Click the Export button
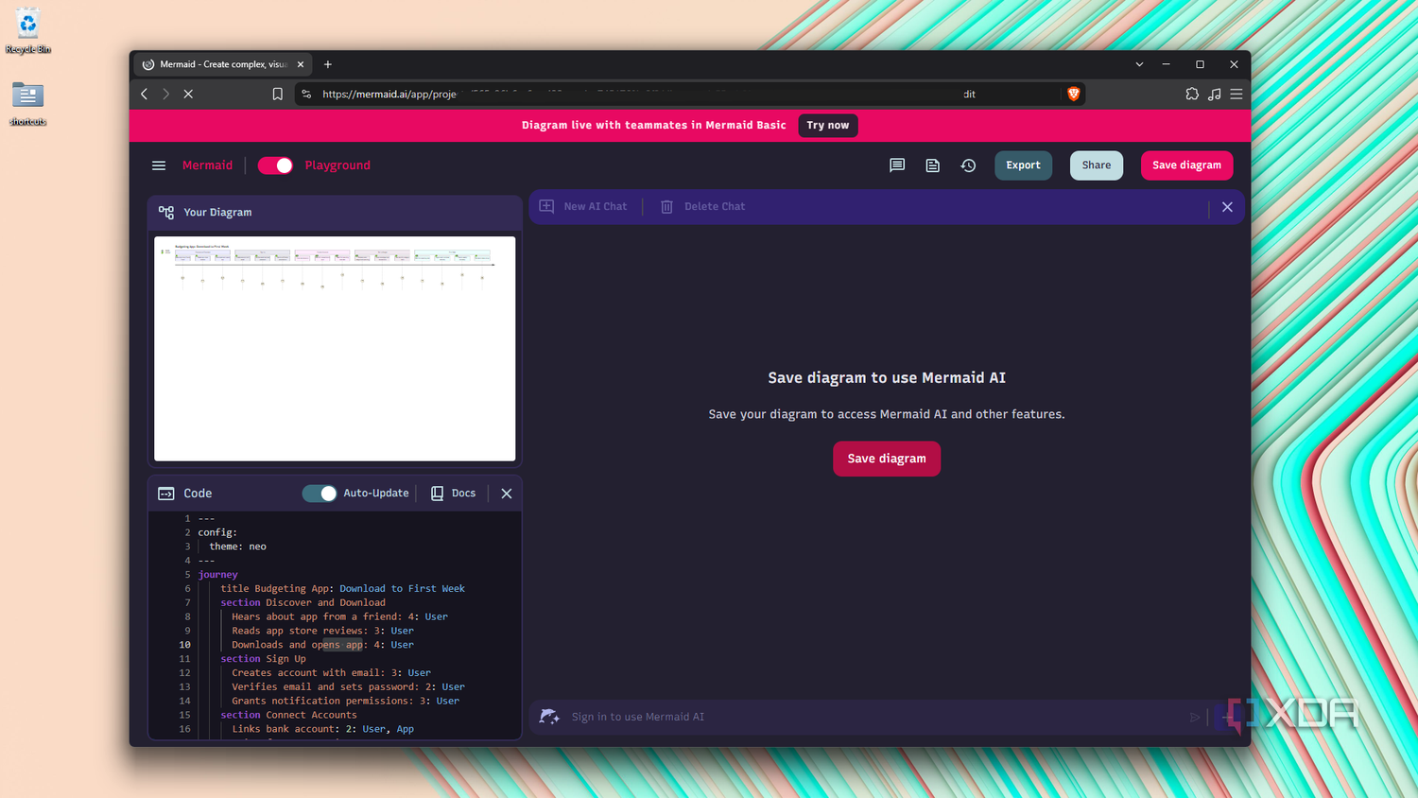The image size is (1418, 798). [x=1023, y=165]
